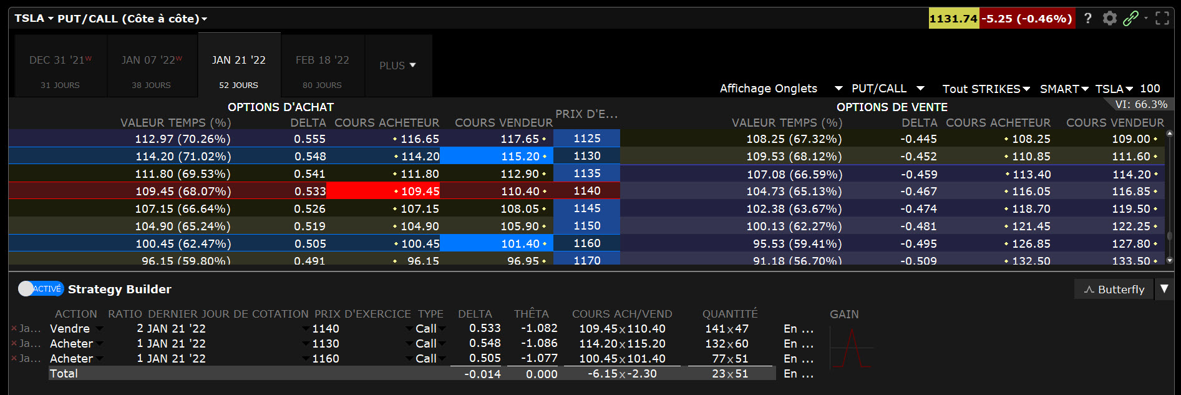Viewport: 1181px width, 395px height.
Task: Toggle the Strategy Builder ACTIVÉ switch
Action: point(41,288)
